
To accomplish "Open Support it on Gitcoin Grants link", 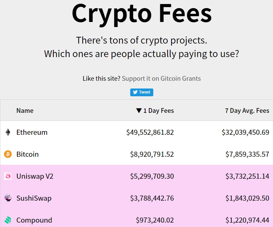I will tap(161, 79).
